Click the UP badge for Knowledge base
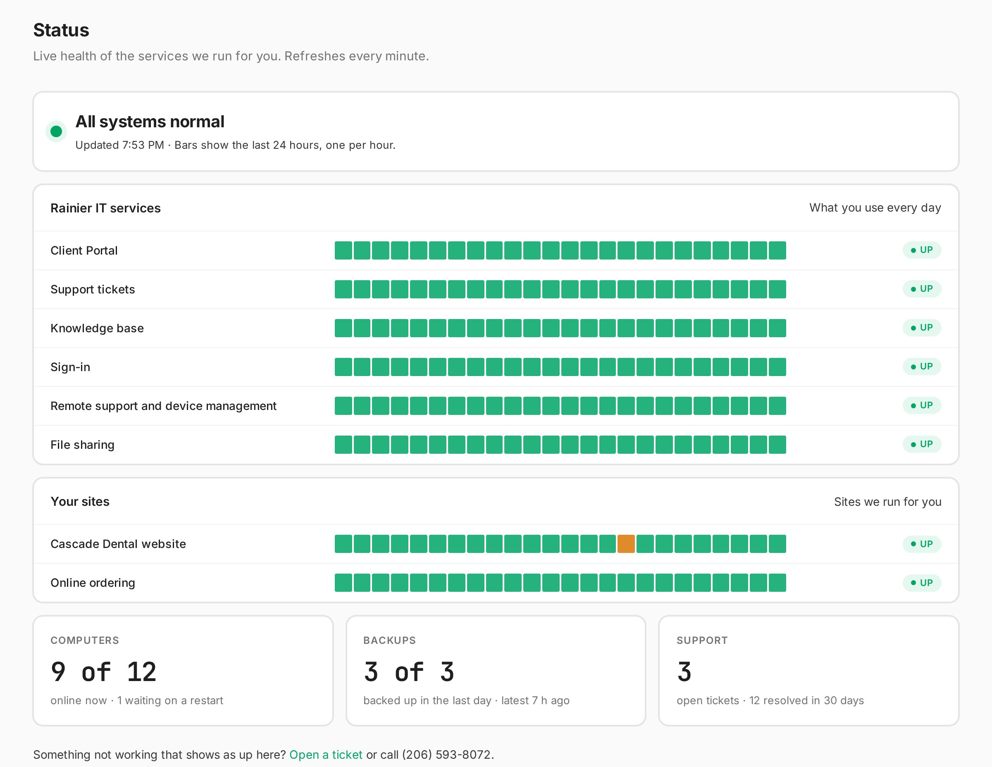 point(922,328)
